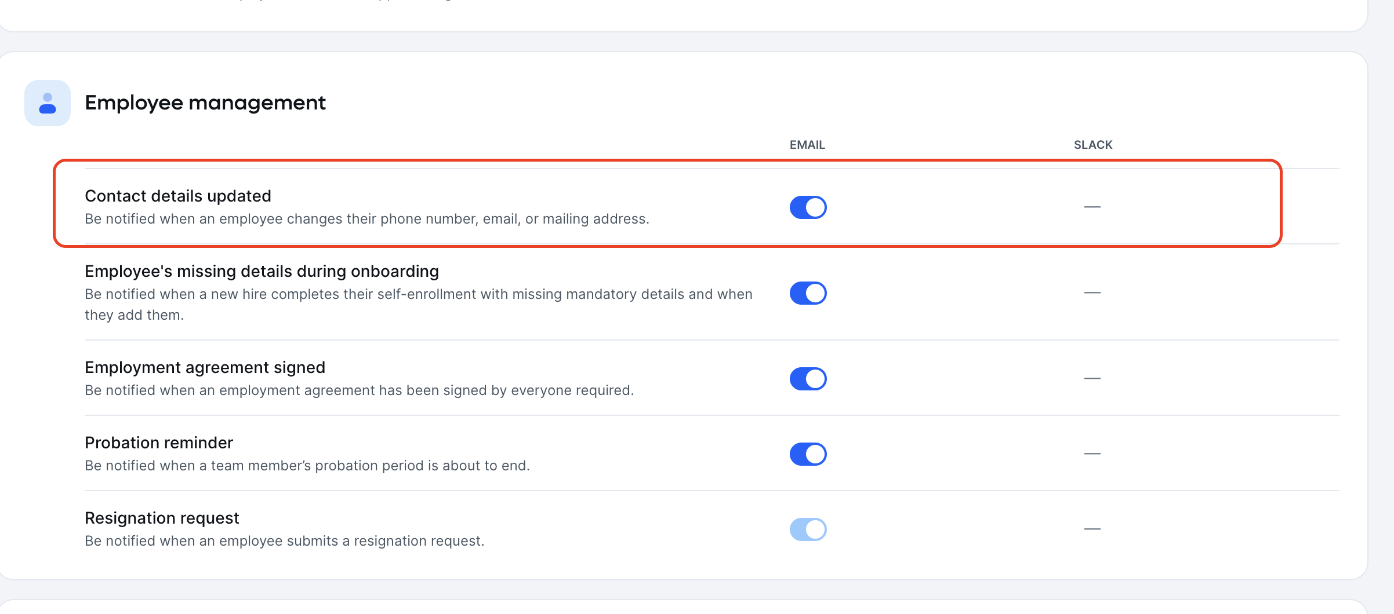1394x614 pixels.
Task: Click description about probation period ending
Action: coord(307,466)
